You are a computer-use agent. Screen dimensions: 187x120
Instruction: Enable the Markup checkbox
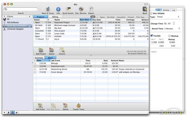click(x=170, y=36)
